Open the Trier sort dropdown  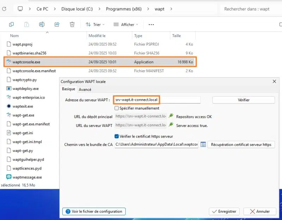(95, 24)
